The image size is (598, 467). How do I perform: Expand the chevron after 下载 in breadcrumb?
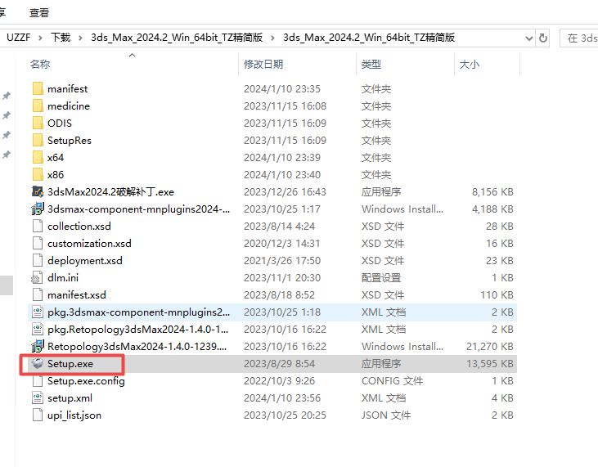pos(80,38)
